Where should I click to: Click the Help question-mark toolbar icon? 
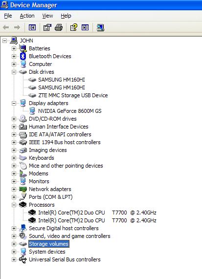74,27
